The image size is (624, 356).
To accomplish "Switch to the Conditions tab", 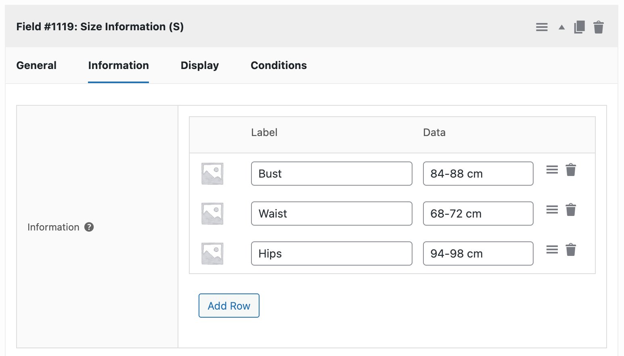I will point(278,65).
